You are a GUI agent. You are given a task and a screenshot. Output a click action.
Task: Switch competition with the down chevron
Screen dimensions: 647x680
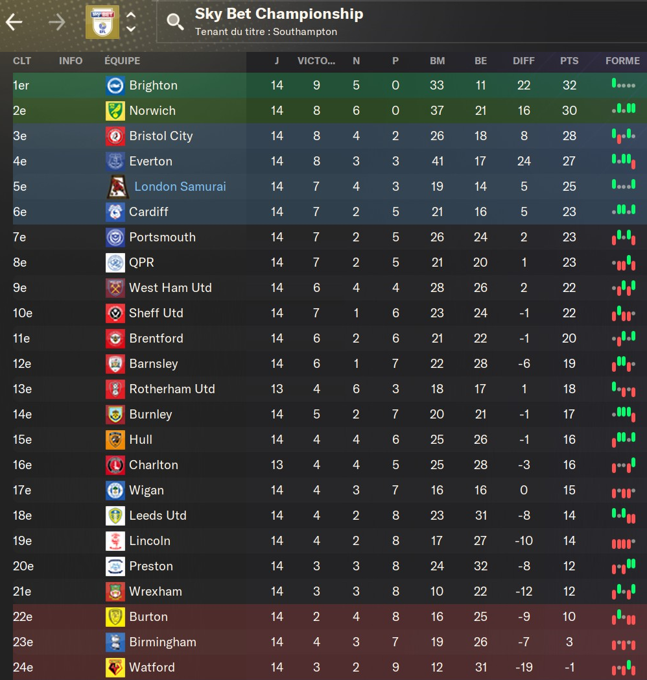131,29
